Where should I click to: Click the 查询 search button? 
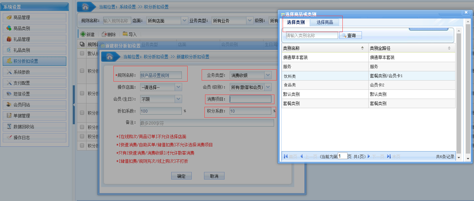click(351, 35)
